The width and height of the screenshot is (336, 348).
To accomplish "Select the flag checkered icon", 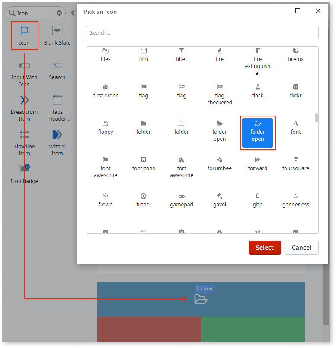I will tap(220, 95).
